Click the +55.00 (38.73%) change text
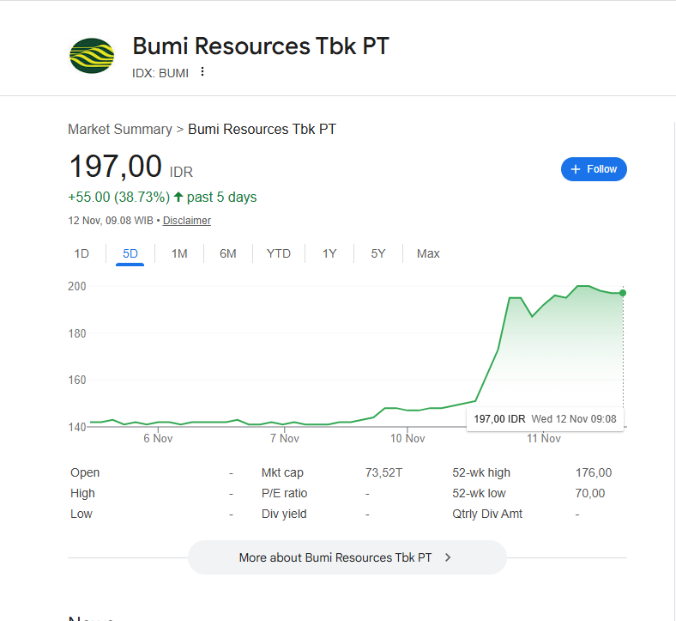This screenshot has width=676, height=621. [119, 198]
